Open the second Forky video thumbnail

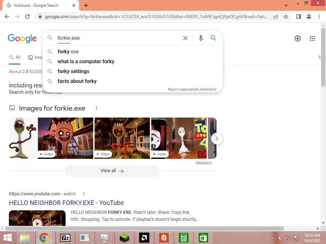pos(66,138)
